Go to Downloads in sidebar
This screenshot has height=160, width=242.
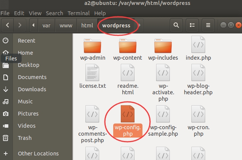[x=32, y=89]
